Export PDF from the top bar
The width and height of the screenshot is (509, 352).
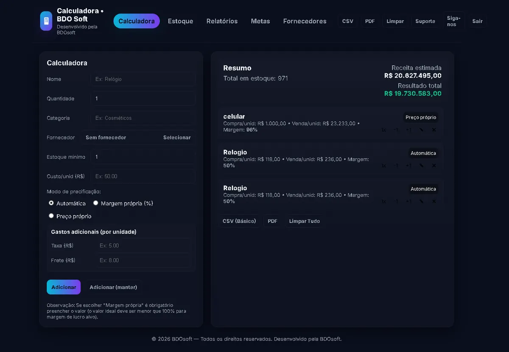(x=370, y=21)
